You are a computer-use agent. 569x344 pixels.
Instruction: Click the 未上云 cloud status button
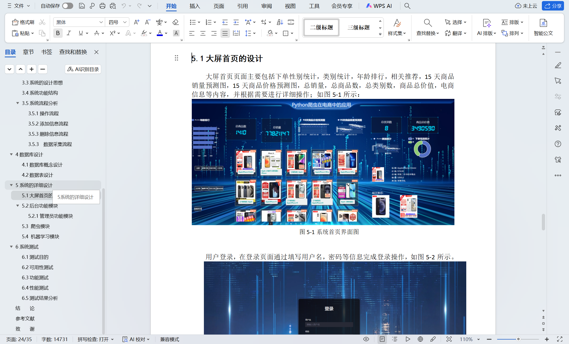click(x=526, y=6)
